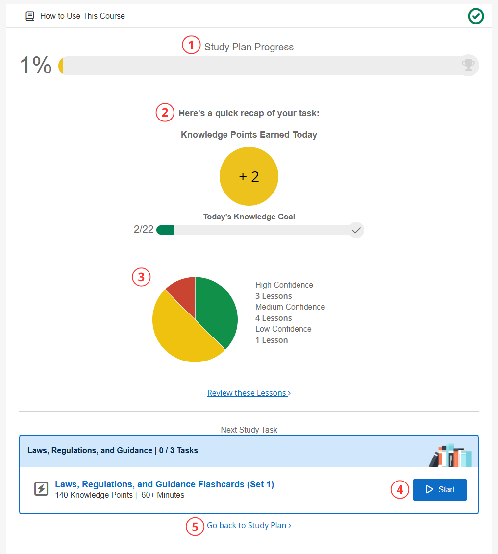Open Review these Lessons link
The image size is (498, 554).
(x=249, y=393)
